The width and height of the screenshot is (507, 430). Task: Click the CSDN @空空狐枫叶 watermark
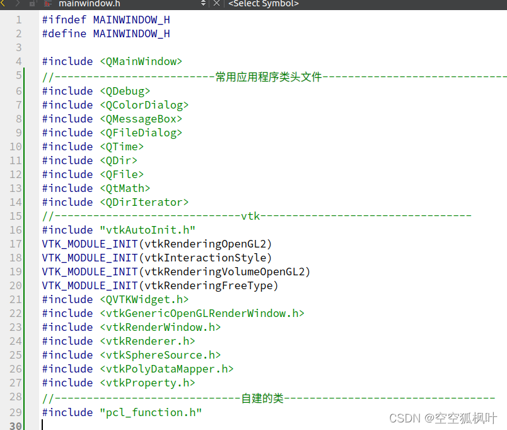tap(443, 418)
